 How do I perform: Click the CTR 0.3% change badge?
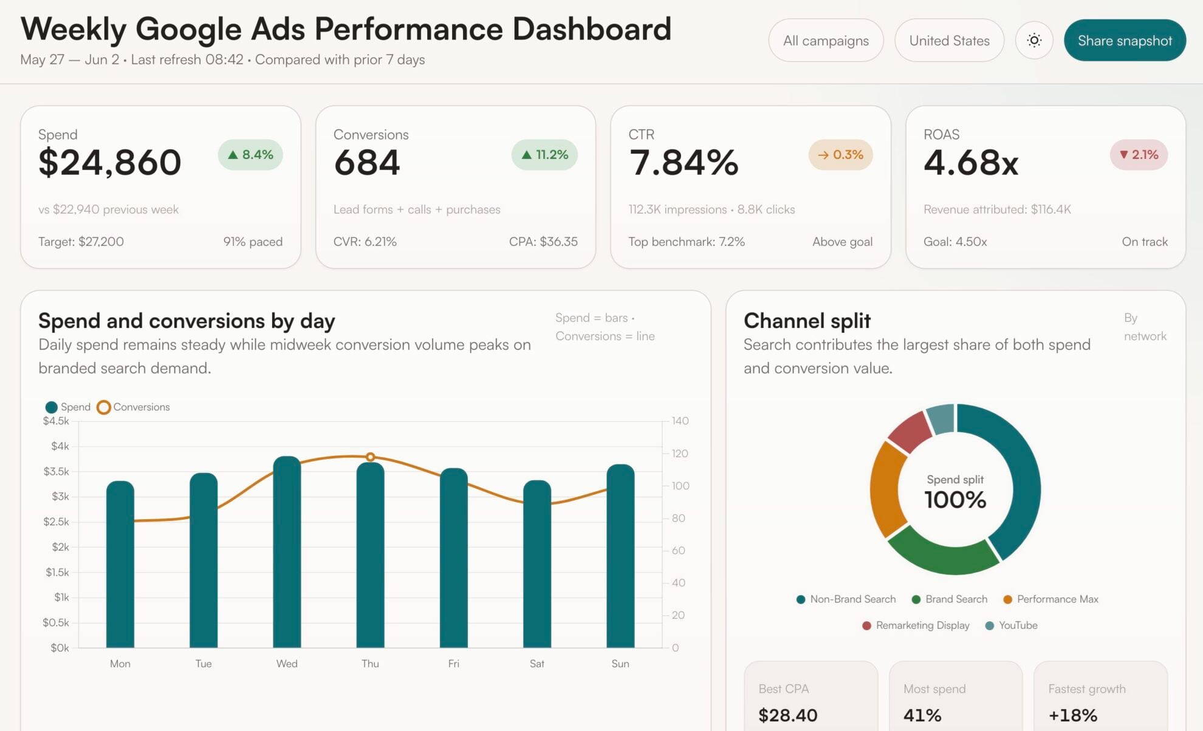tap(840, 155)
